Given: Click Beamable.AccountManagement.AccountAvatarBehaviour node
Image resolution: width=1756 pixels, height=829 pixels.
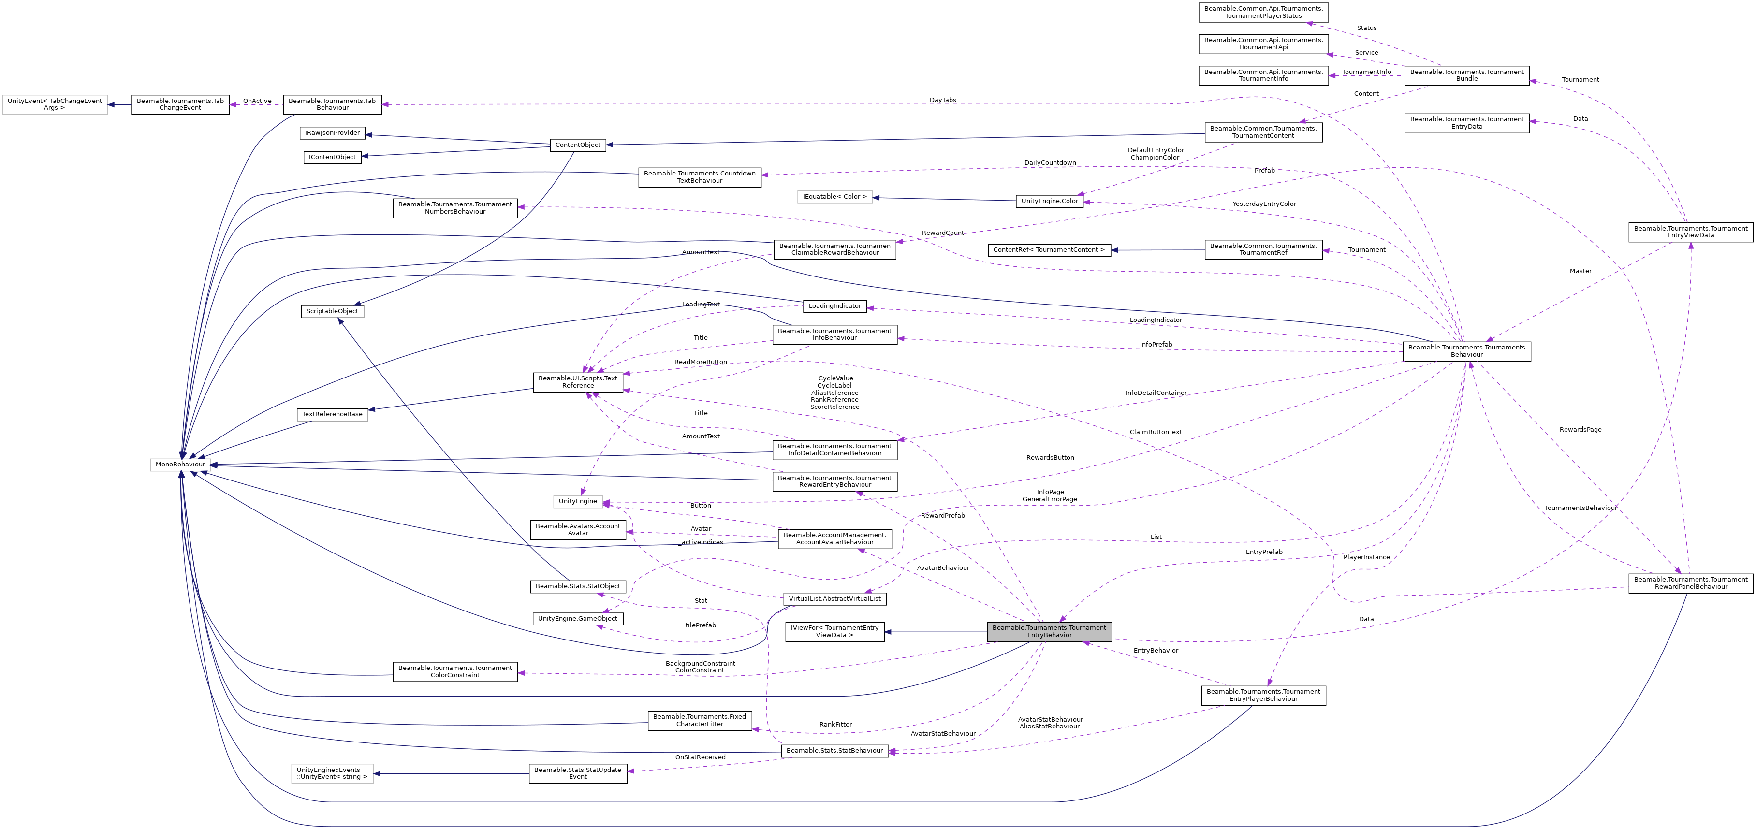Looking at the screenshot, I should point(834,538).
